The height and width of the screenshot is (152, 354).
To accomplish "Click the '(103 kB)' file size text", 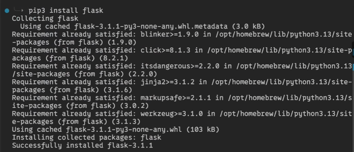I will click(202, 129).
